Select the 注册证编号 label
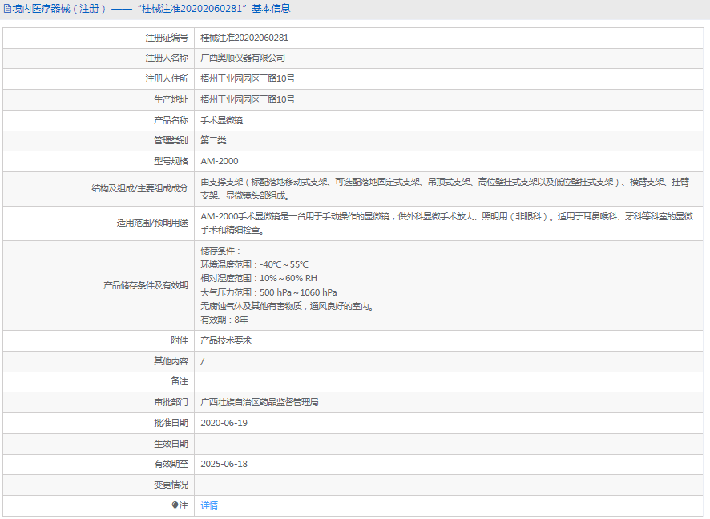The width and height of the screenshot is (710, 519). [166, 38]
